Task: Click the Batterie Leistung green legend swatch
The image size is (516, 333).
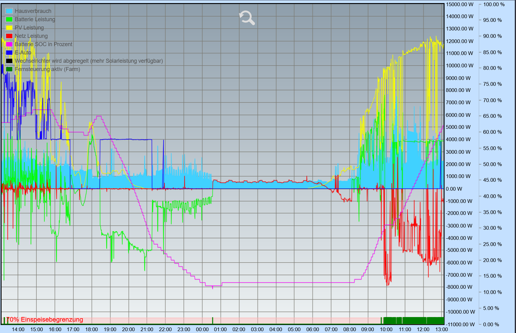Action: click(9, 19)
